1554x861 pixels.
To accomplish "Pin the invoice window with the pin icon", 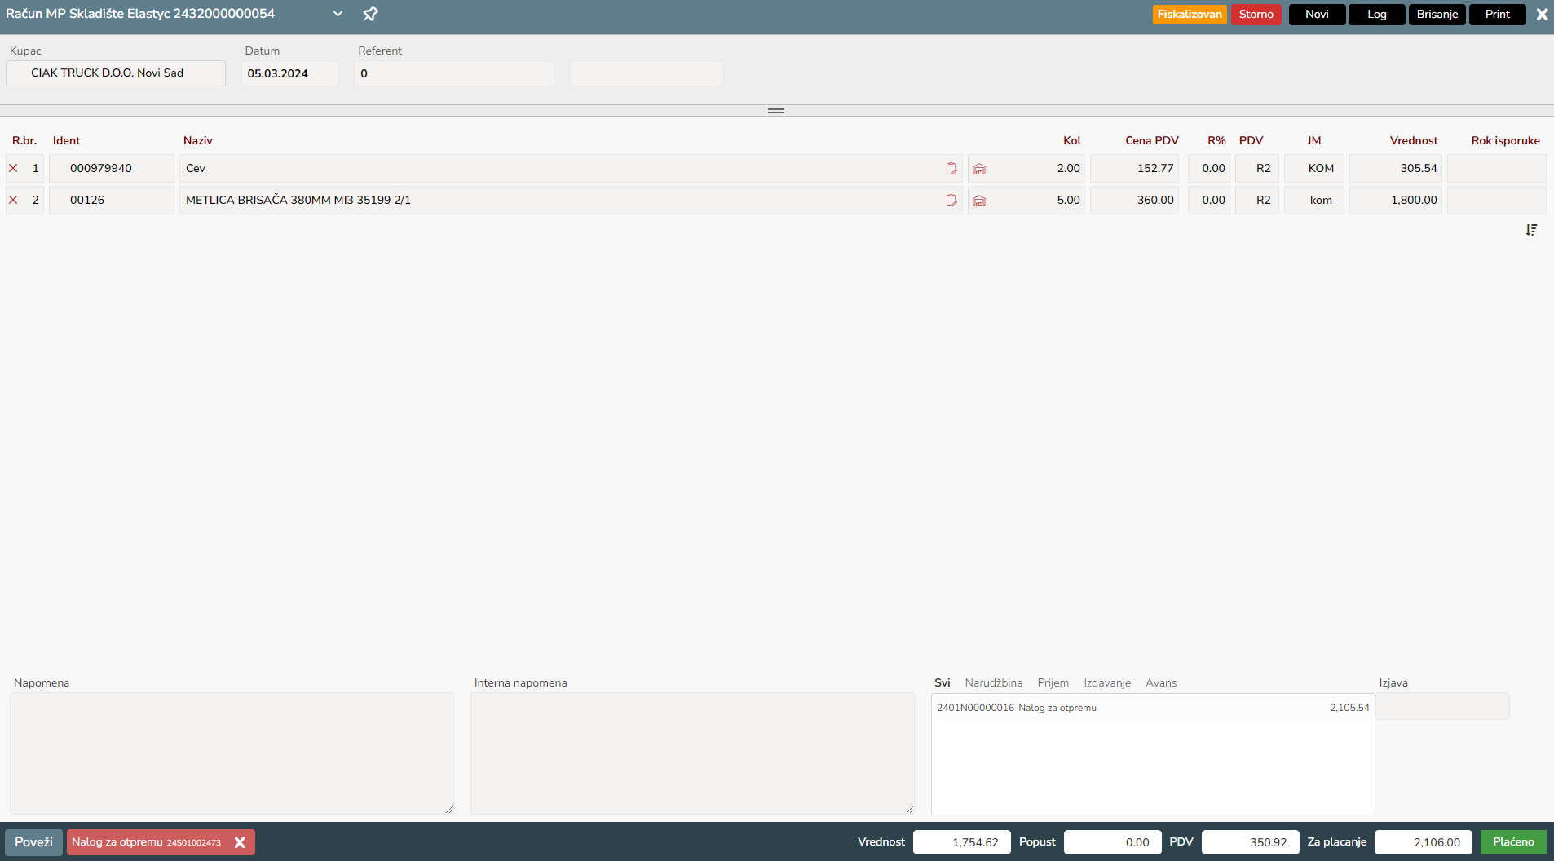I will [370, 14].
